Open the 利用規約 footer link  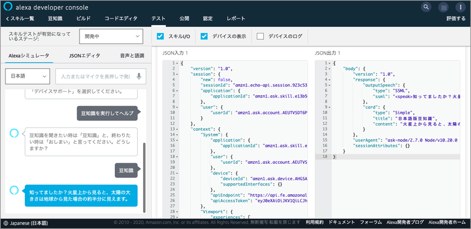coord(314,223)
